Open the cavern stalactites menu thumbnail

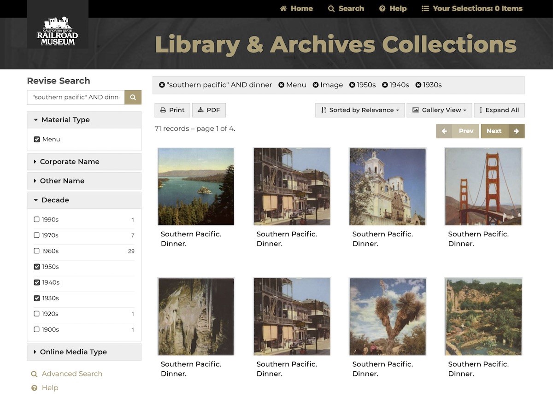[x=196, y=316]
